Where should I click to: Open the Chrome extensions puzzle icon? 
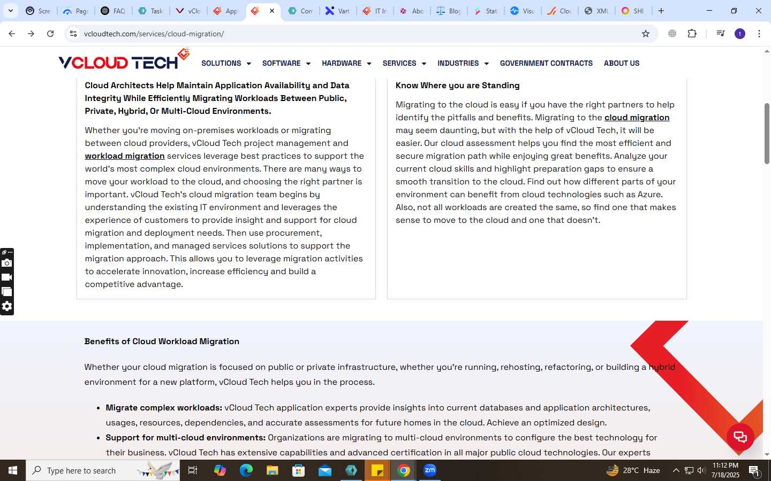click(x=692, y=34)
